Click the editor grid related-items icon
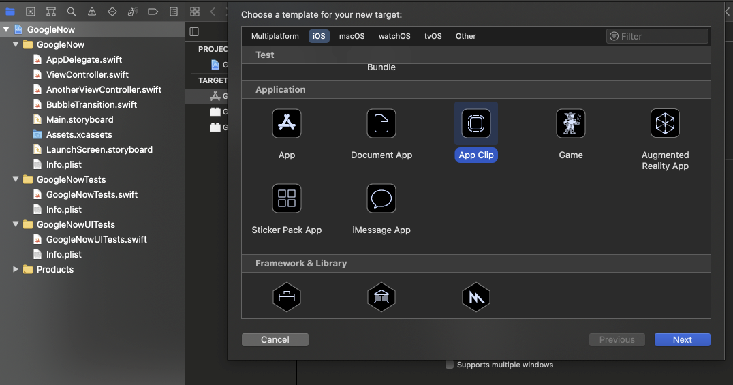This screenshot has width=733, height=385. [195, 12]
